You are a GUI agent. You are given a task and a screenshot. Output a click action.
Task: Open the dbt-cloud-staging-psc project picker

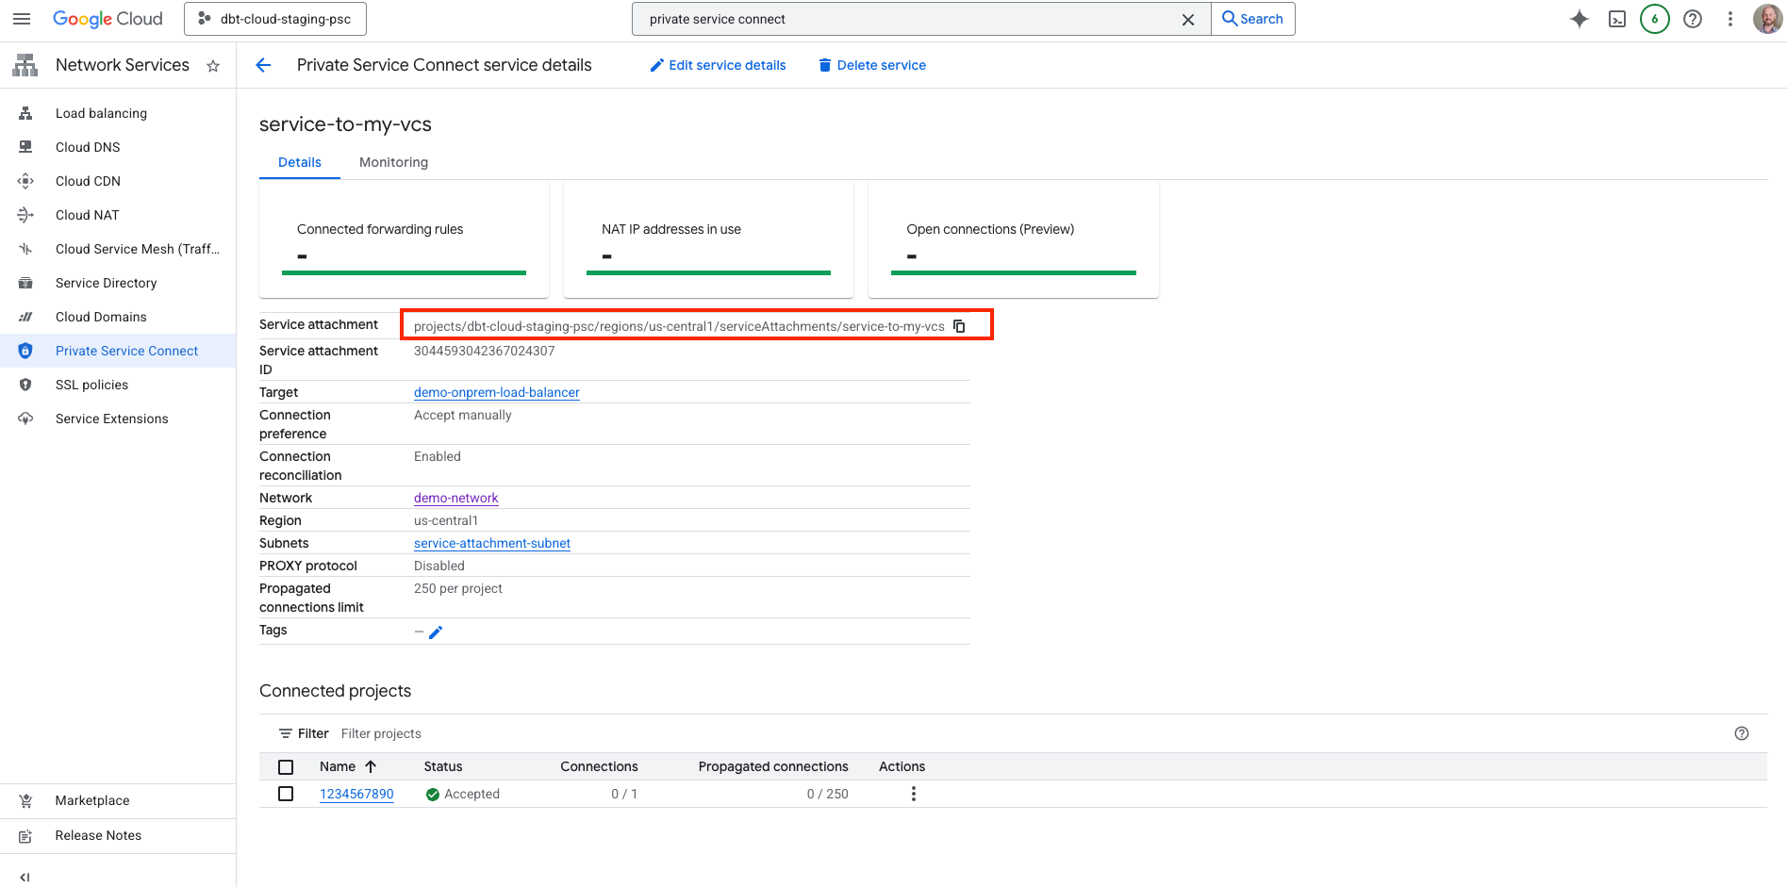pyautogui.click(x=274, y=18)
